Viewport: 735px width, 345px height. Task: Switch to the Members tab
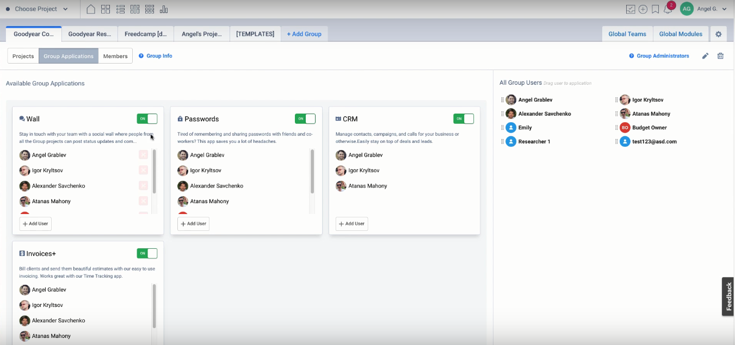(115, 56)
